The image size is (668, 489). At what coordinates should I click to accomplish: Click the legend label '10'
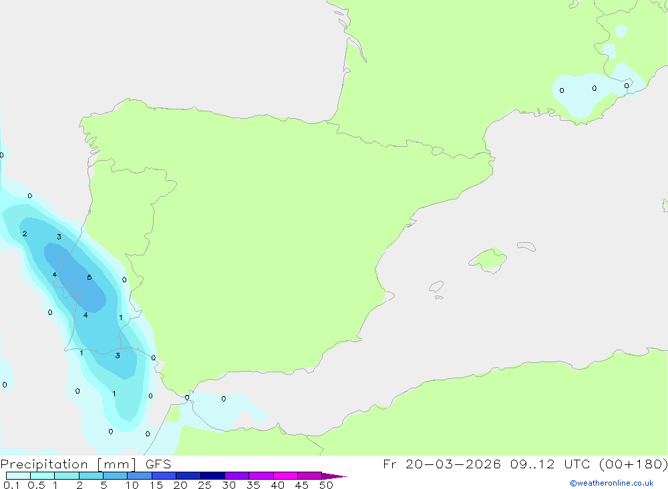132,485
